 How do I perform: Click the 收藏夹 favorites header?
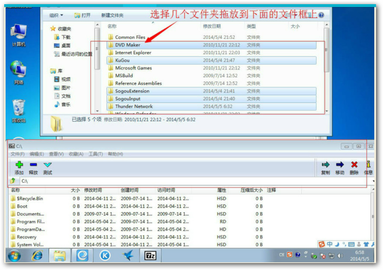coord(61,29)
